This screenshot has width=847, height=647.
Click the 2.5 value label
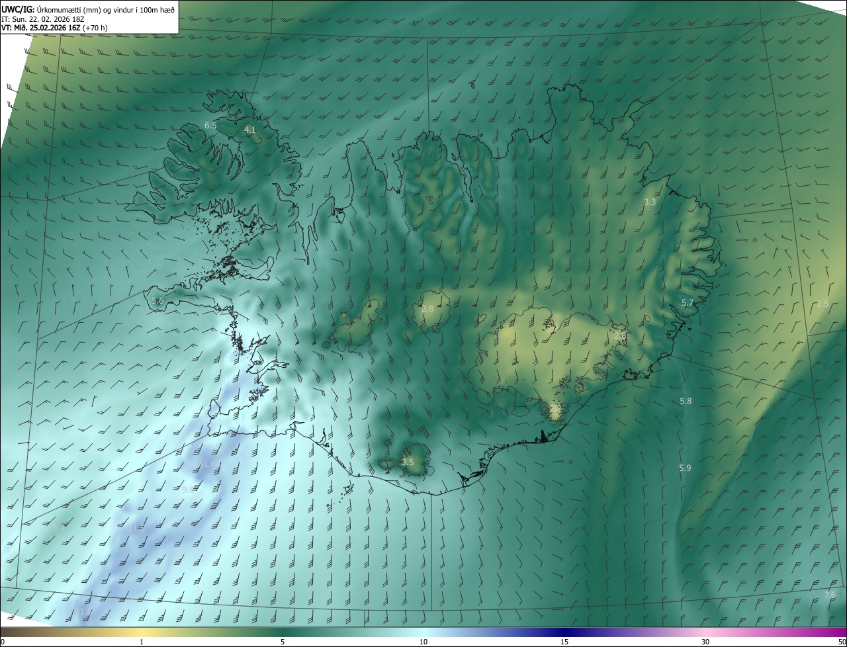823,304
